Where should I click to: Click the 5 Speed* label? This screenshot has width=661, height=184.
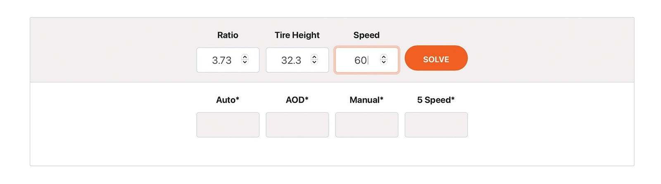[436, 100]
